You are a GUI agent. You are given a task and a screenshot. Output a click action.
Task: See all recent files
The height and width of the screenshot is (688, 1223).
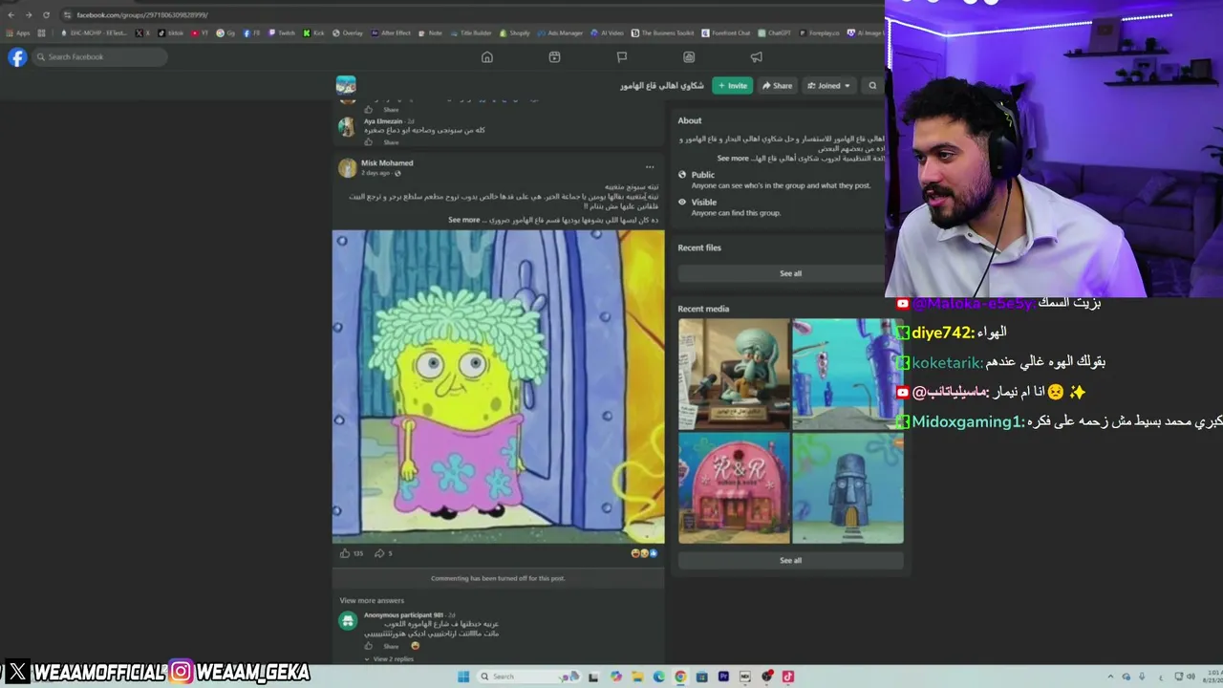click(790, 274)
